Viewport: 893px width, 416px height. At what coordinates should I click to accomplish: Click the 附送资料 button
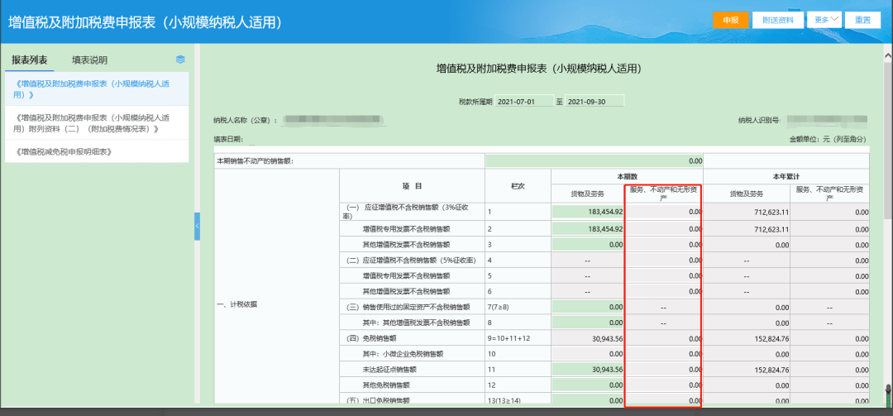776,20
